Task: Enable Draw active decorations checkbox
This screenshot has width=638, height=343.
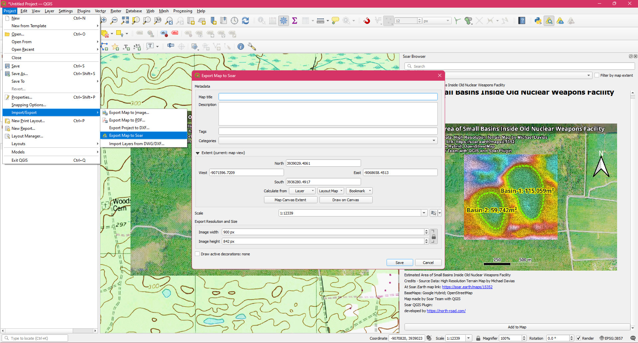Action: [x=198, y=254]
